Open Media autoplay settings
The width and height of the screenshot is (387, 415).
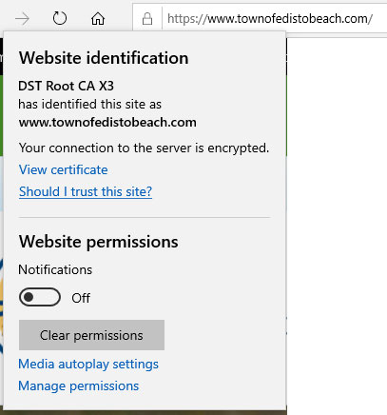(88, 365)
